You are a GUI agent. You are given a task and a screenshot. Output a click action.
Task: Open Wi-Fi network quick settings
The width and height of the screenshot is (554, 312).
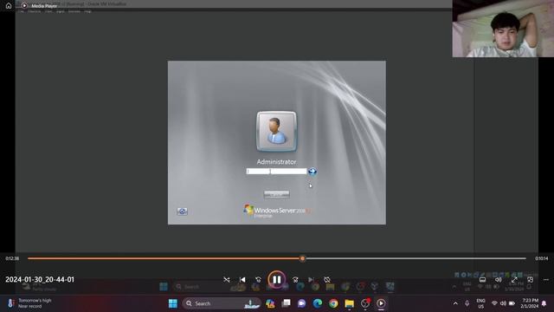494,303
